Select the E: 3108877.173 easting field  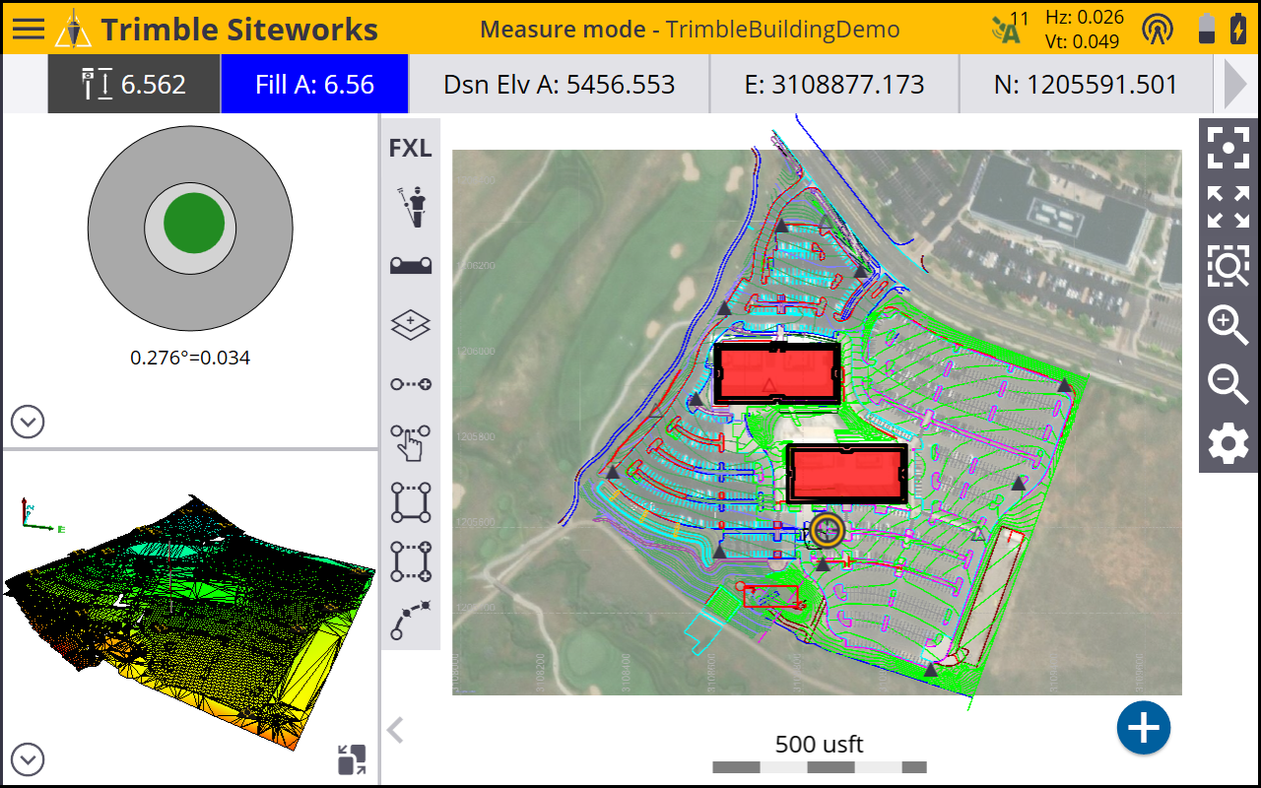tap(833, 85)
